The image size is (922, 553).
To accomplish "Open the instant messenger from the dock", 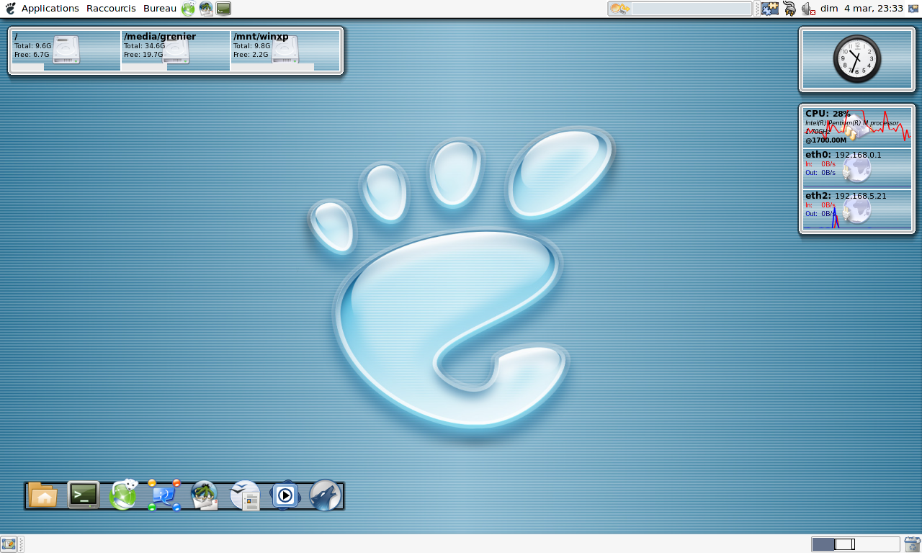I will pos(164,495).
